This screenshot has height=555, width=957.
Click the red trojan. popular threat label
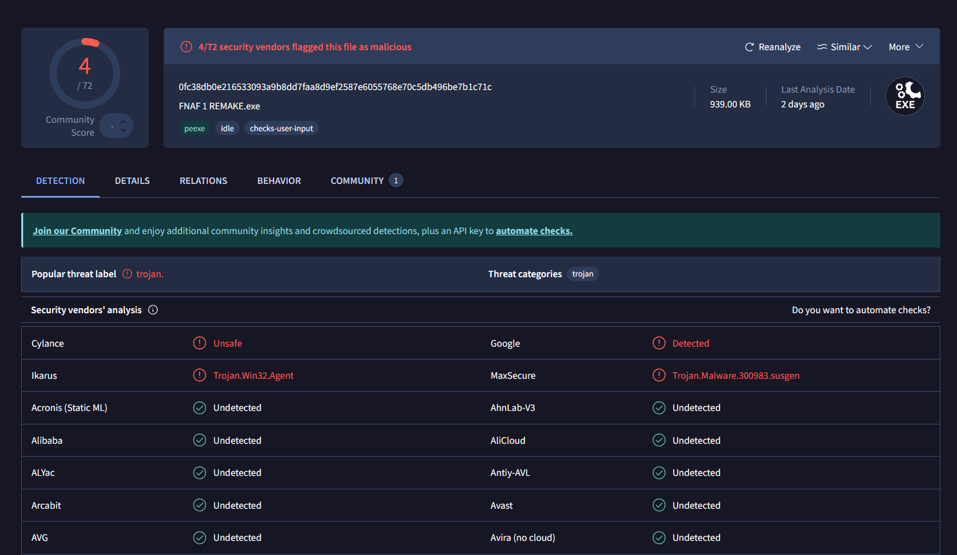(150, 274)
